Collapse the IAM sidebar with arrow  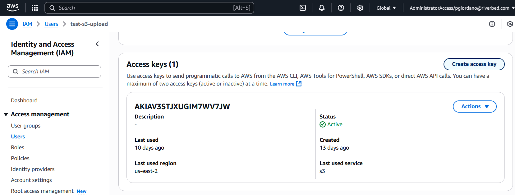pyautogui.click(x=97, y=44)
